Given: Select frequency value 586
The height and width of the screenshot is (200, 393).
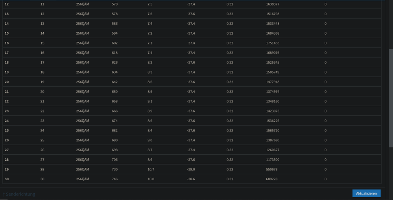Looking at the screenshot, I should coord(114,24).
